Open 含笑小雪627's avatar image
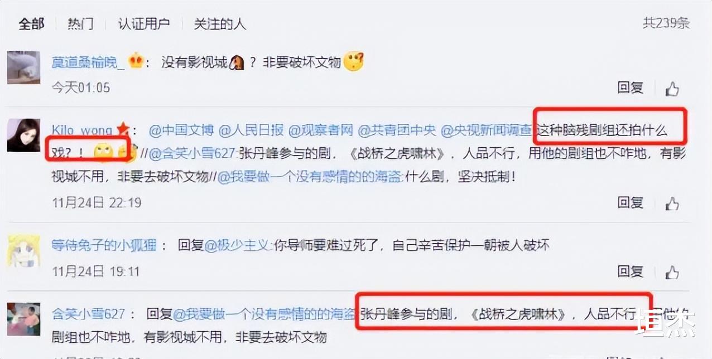Viewport: 712px width, 359px height. [23, 319]
